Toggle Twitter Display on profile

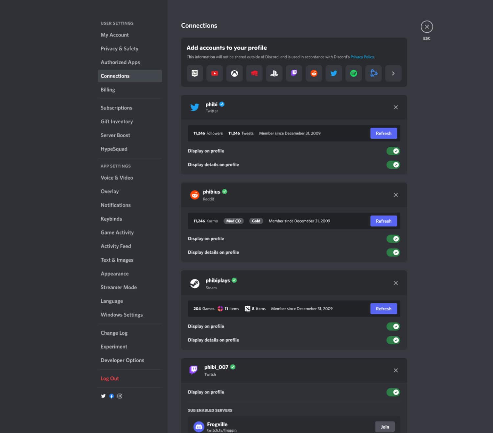click(393, 151)
